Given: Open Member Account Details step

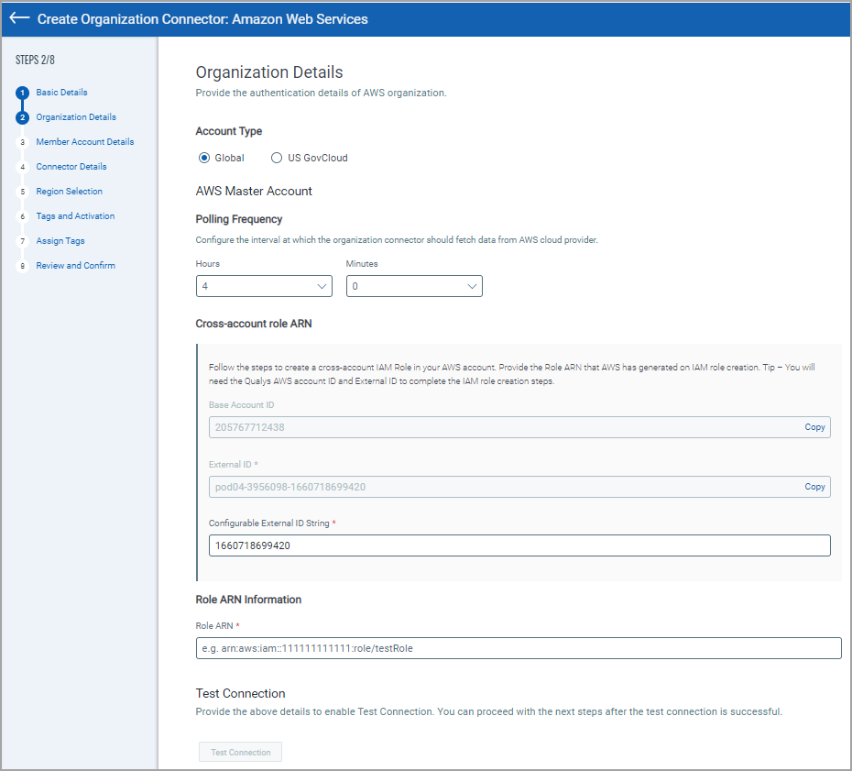Looking at the screenshot, I should (x=85, y=142).
